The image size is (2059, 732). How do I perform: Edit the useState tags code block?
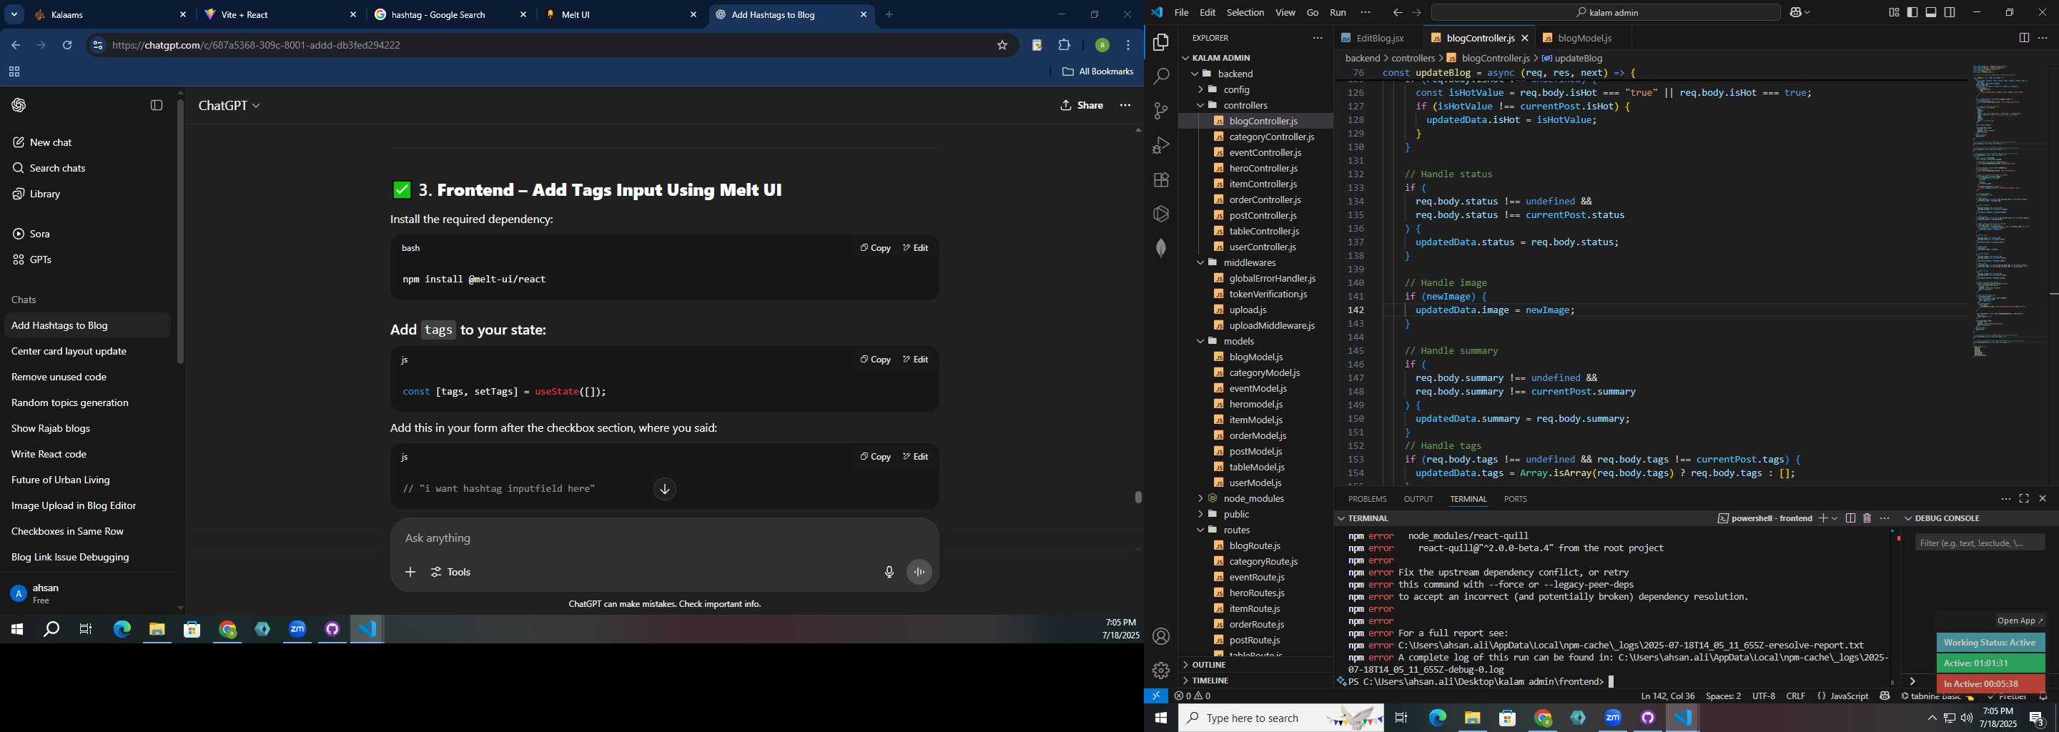tap(915, 360)
